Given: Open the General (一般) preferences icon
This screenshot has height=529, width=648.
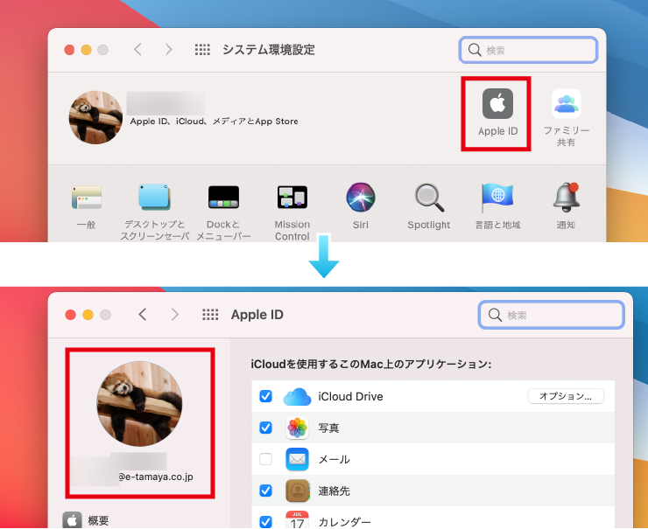Looking at the screenshot, I should coord(87,198).
